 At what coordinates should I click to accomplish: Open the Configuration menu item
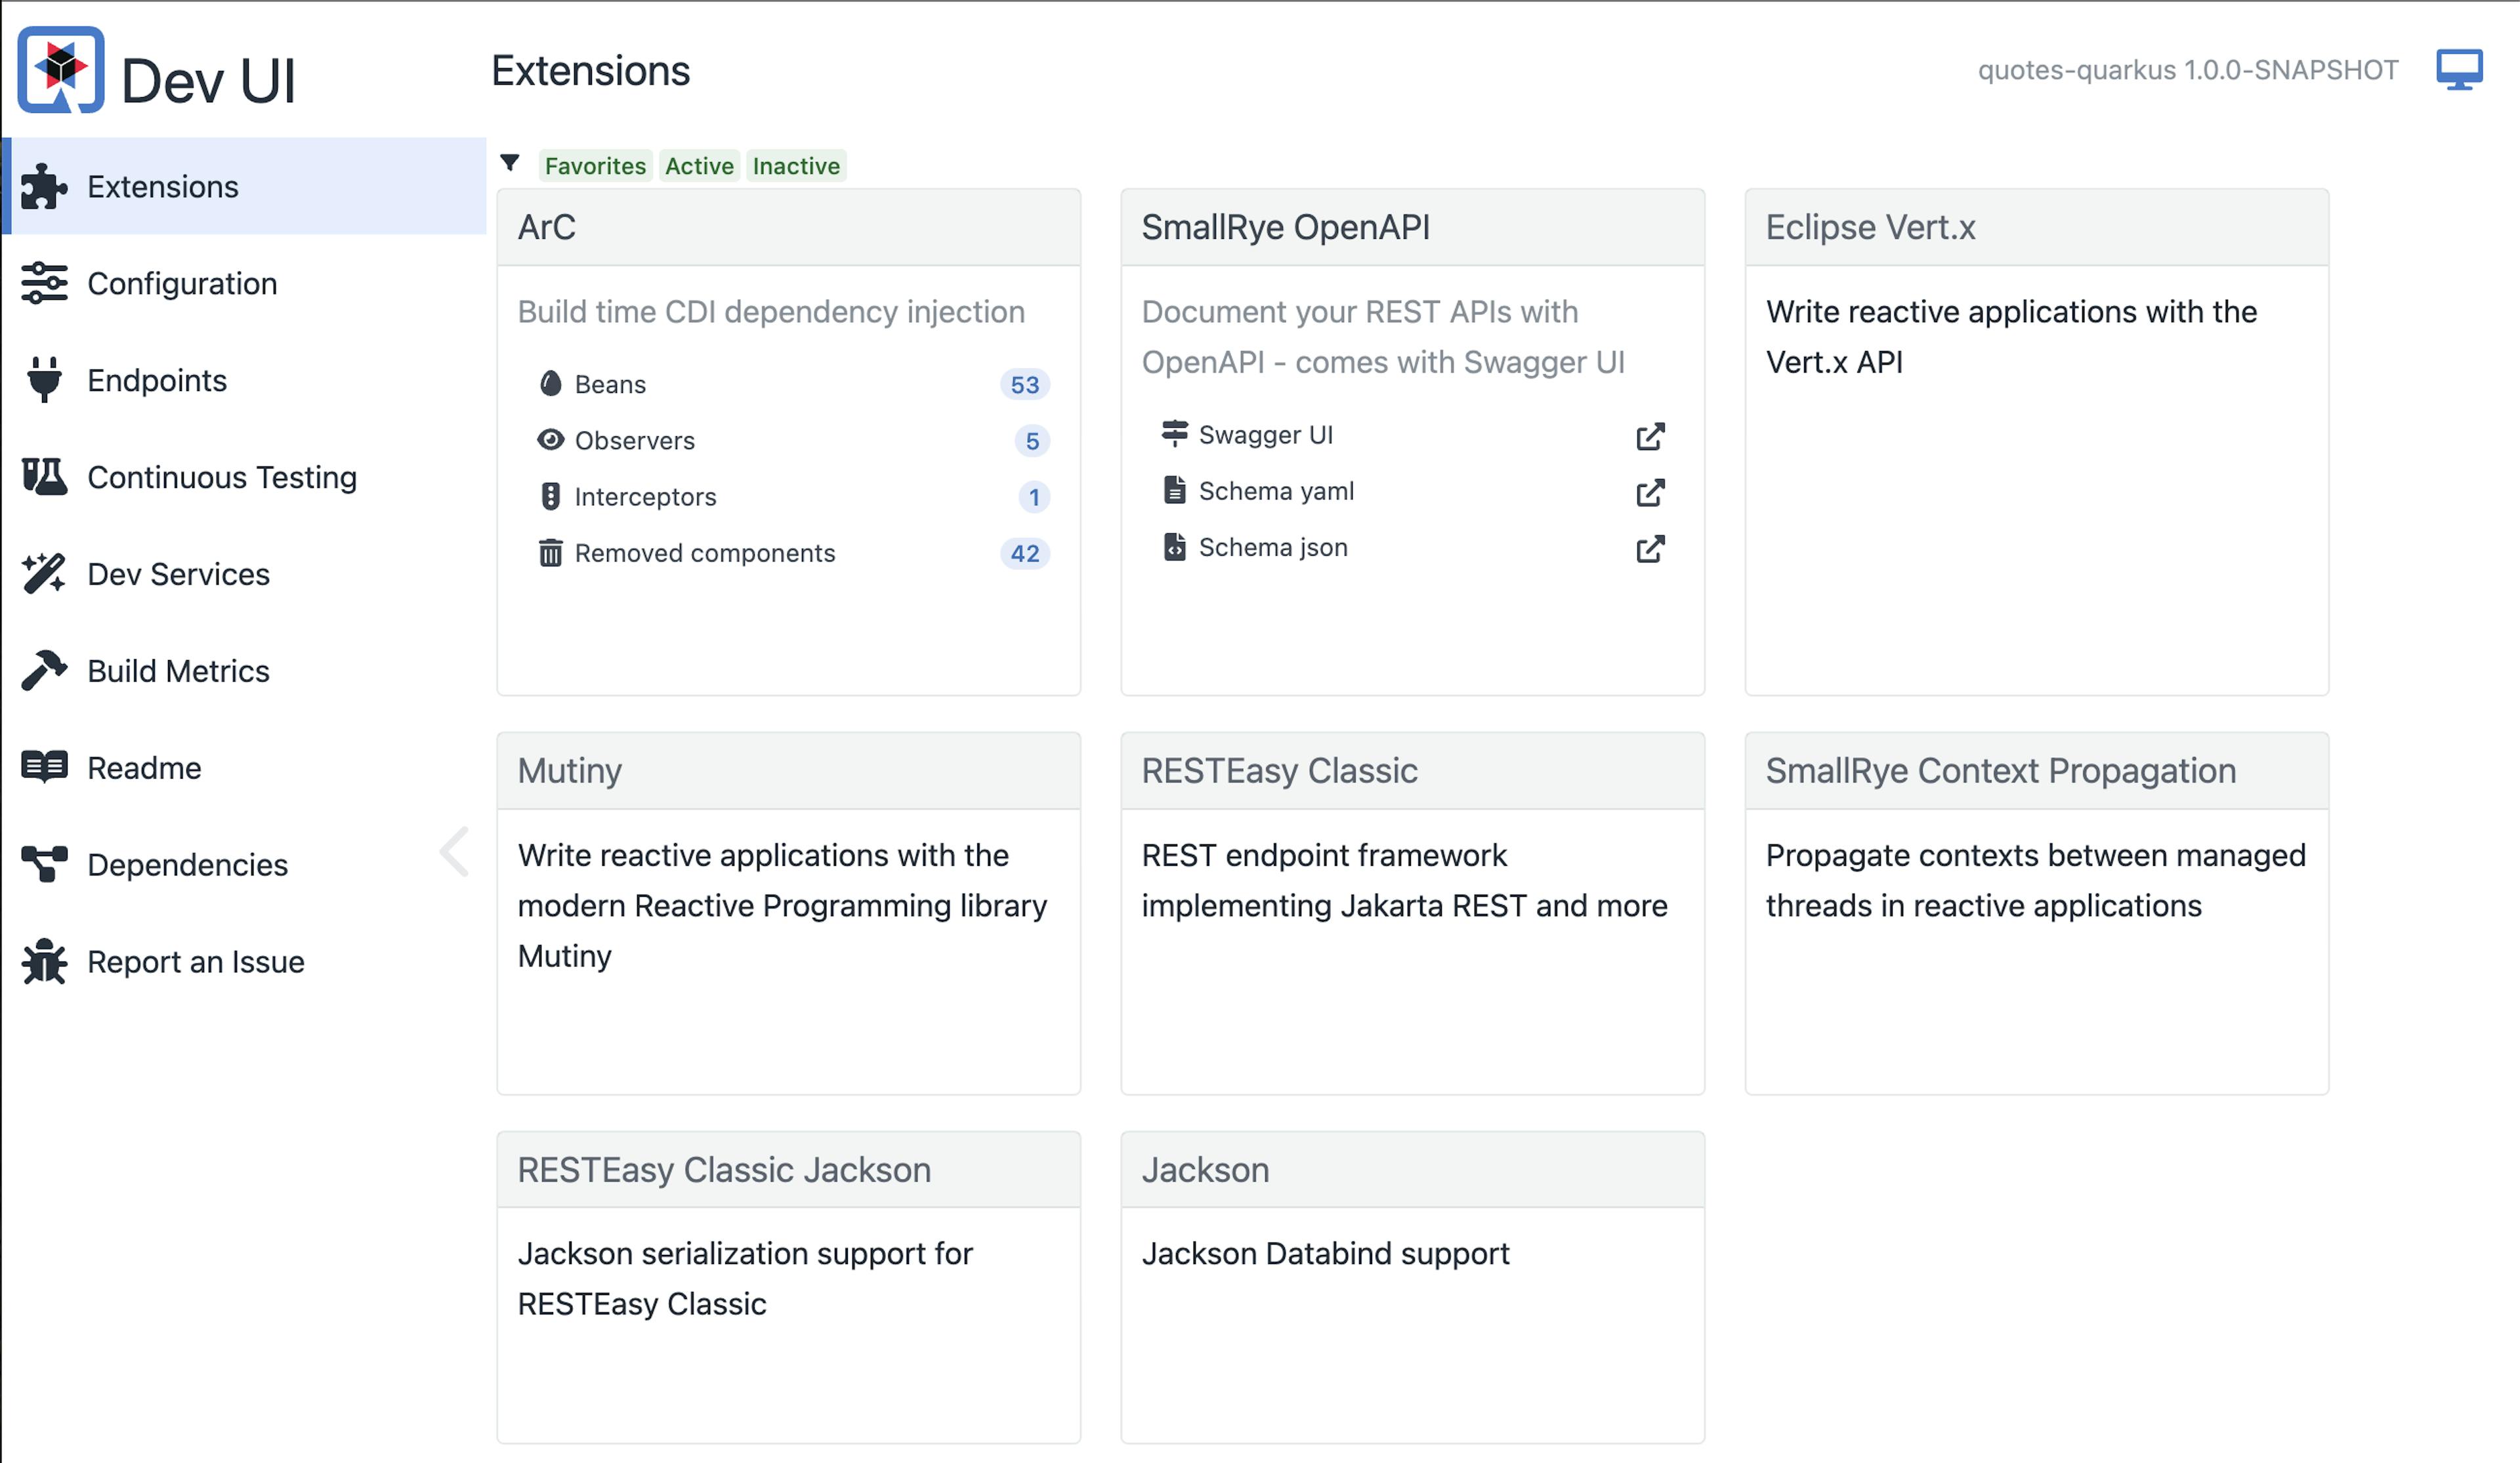[182, 284]
